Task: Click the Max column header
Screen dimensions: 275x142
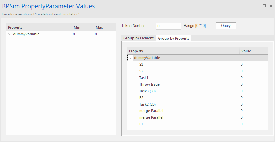Action: pos(104,27)
